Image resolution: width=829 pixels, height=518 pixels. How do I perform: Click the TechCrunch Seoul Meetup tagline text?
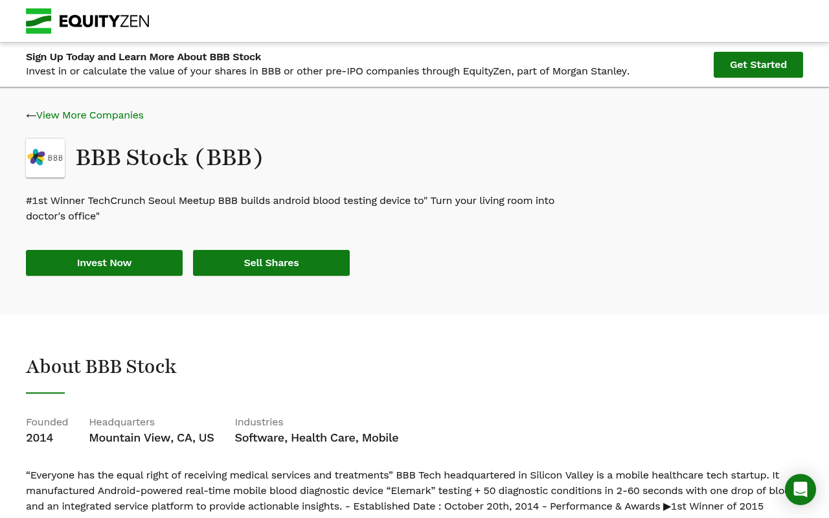click(290, 208)
